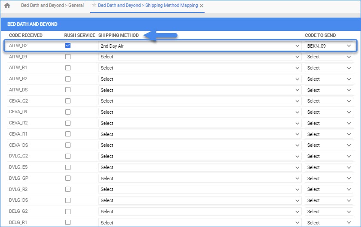Check rush service box for AITW_R2
This screenshot has height=227, width=361.
tap(68, 79)
